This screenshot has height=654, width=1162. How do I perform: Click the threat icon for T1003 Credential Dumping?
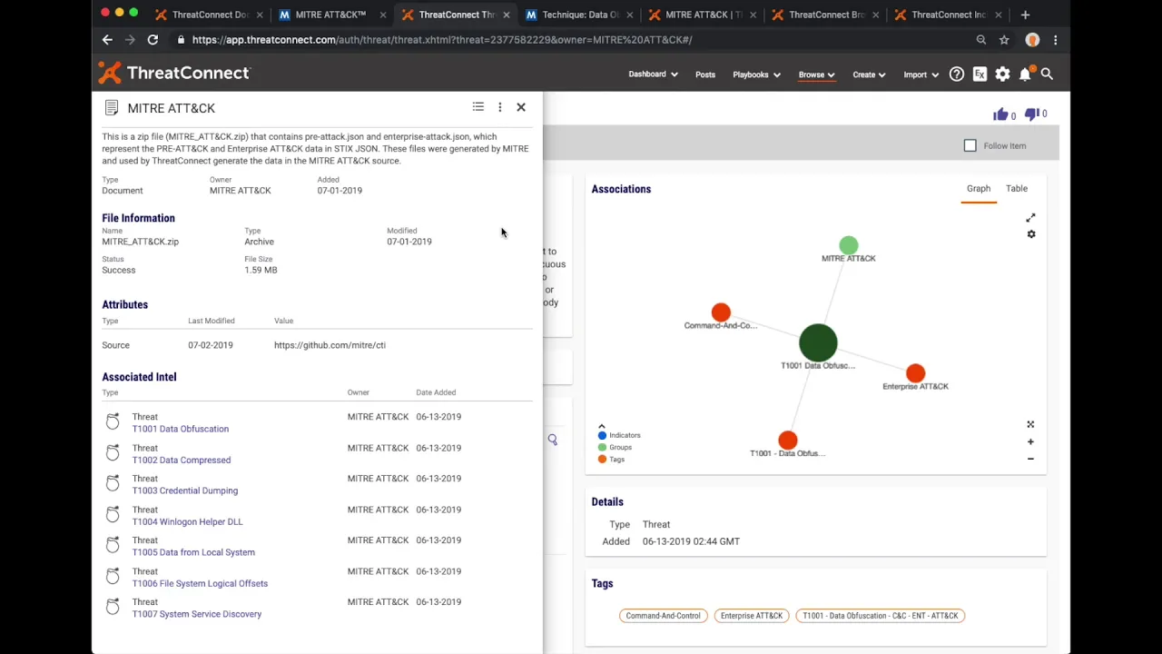[x=113, y=483]
